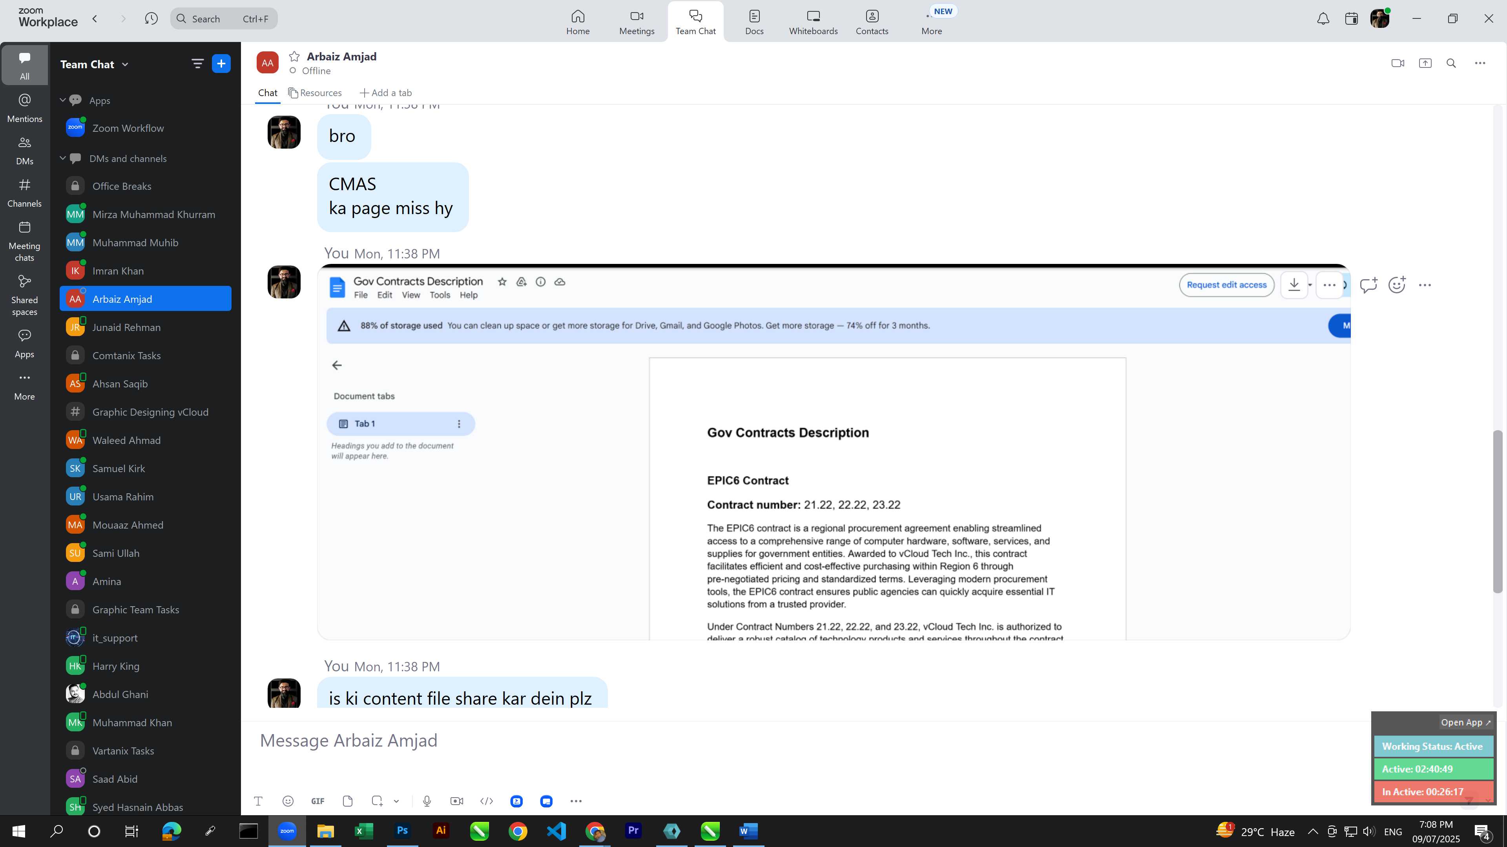Go back using the navigation arrow

coord(95,19)
